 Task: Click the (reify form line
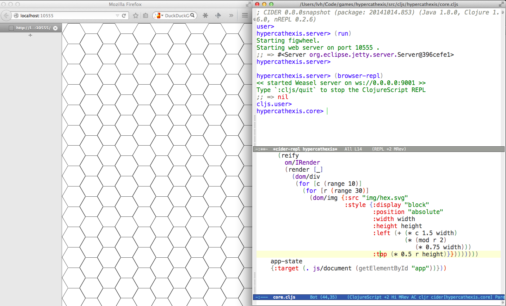[x=288, y=155]
